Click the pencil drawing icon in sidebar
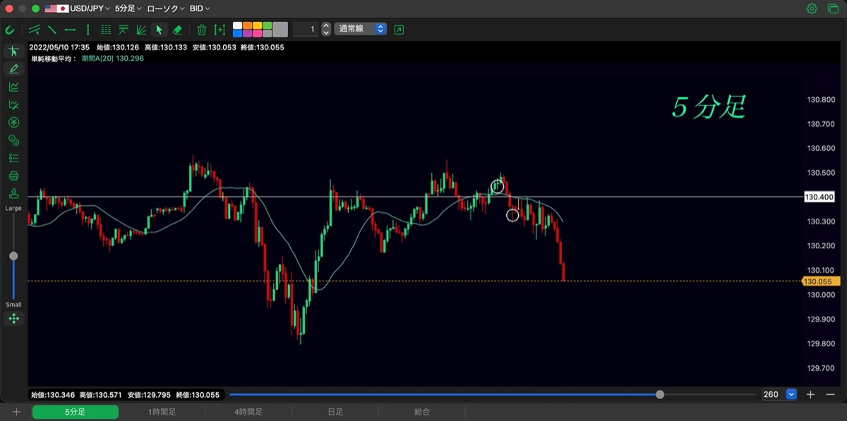This screenshot has height=421, width=847. pos(13,69)
